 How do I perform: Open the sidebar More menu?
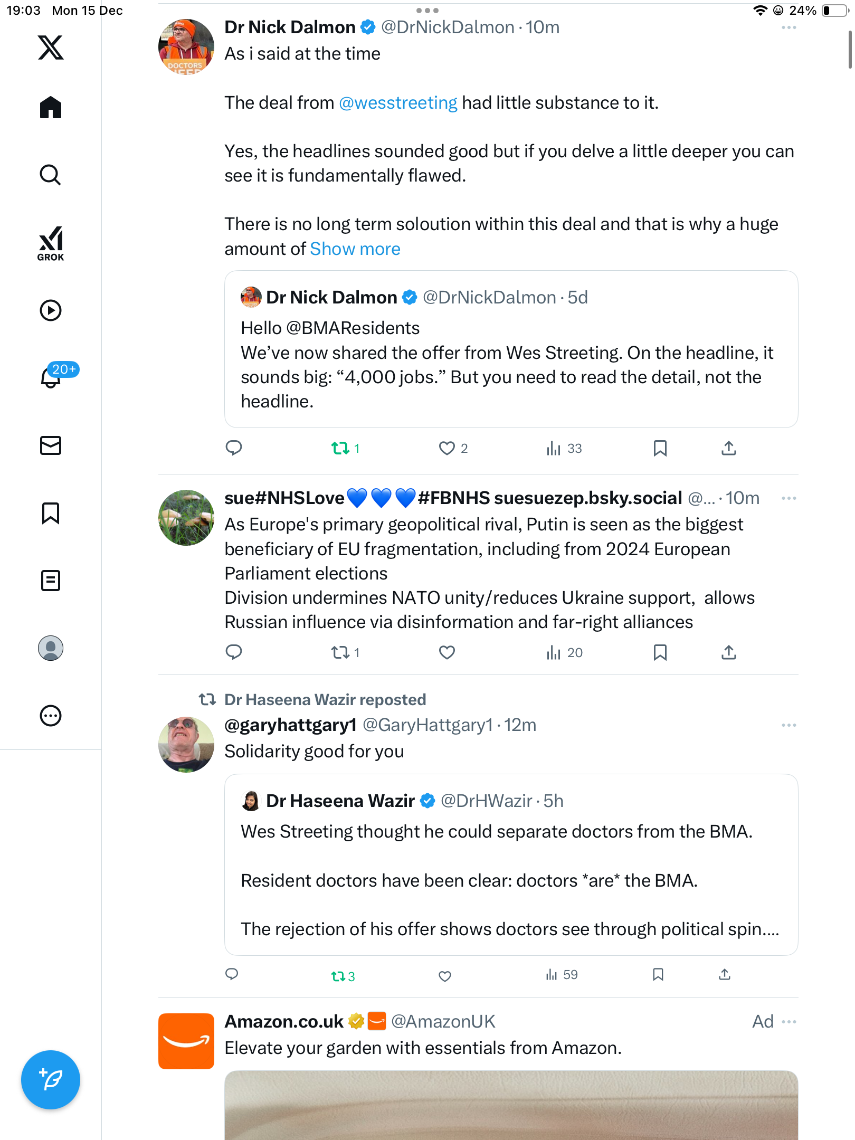click(51, 716)
